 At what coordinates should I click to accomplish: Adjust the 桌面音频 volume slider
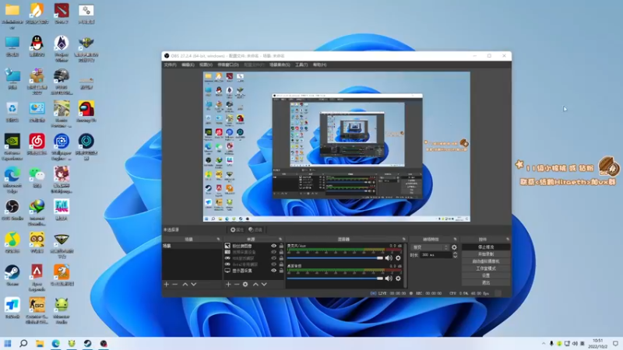pyautogui.click(x=335, y=278)
